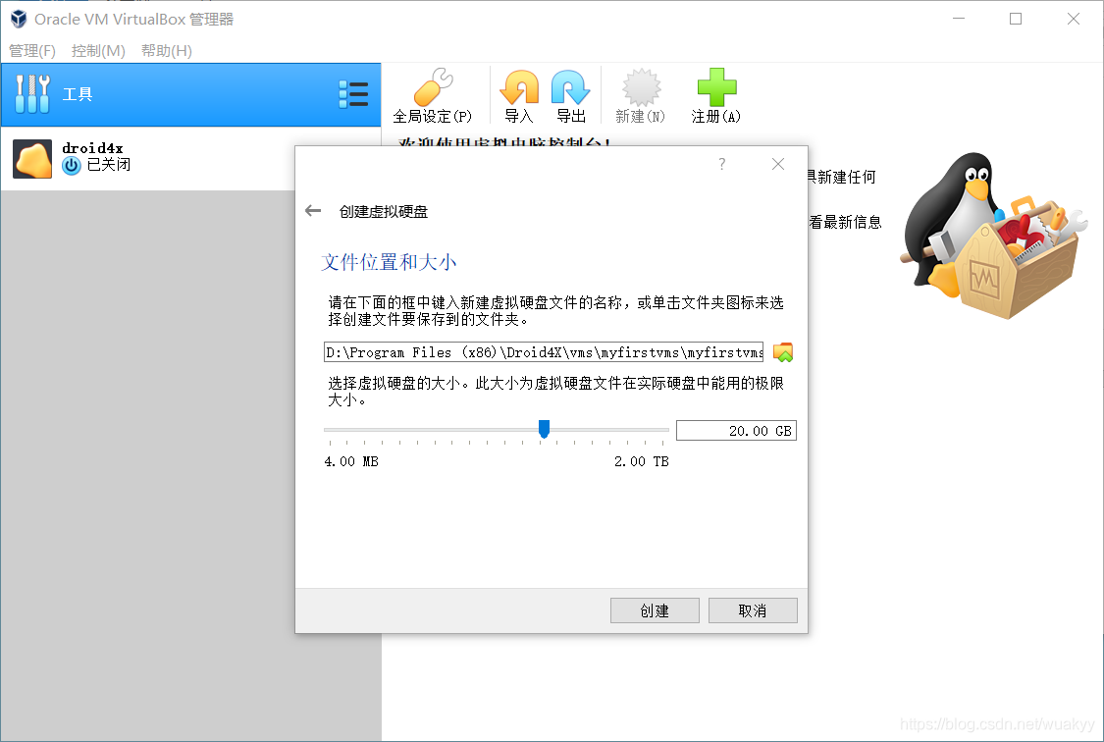This screenshot has width=1104, height=742.
Task: Click the virtual disk file path field
Action: pos(544,352)
